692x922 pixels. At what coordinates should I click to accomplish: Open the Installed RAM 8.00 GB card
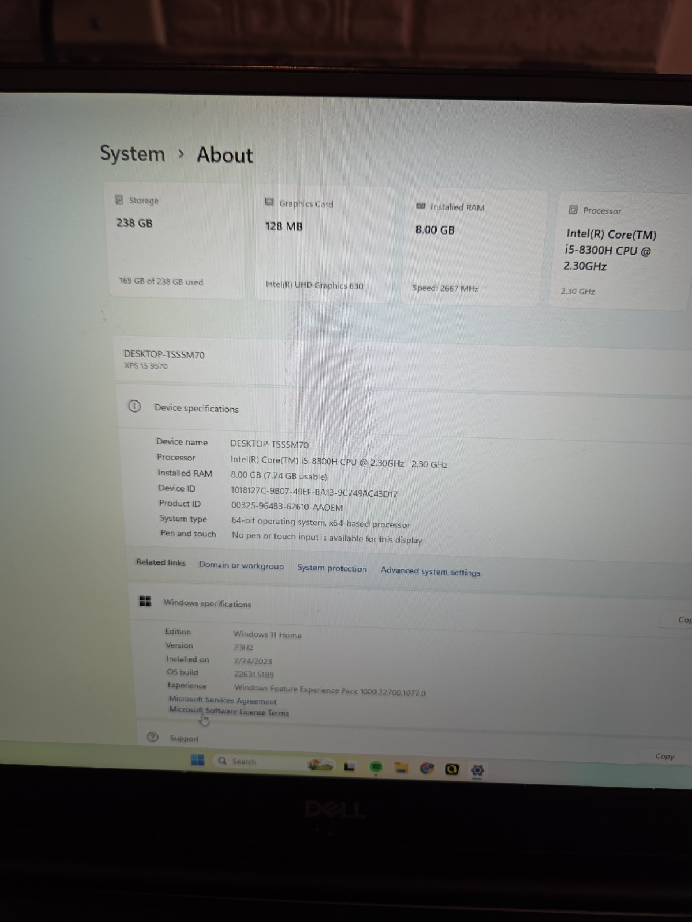pos(473,247)
